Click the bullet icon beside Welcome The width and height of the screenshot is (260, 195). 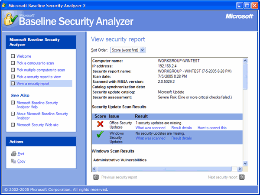click(x=13, y=56)
